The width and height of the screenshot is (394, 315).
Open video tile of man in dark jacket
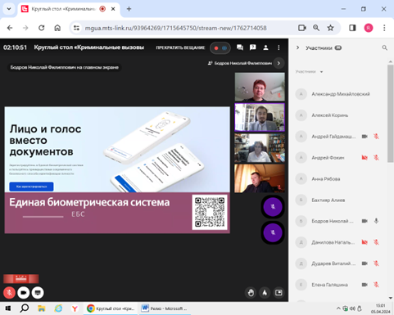point(260,178)
